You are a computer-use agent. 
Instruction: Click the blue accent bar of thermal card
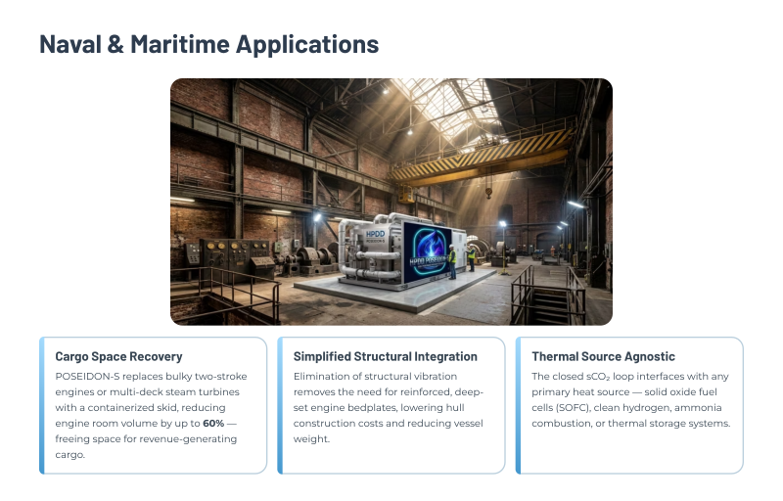(x=519, y=405)
